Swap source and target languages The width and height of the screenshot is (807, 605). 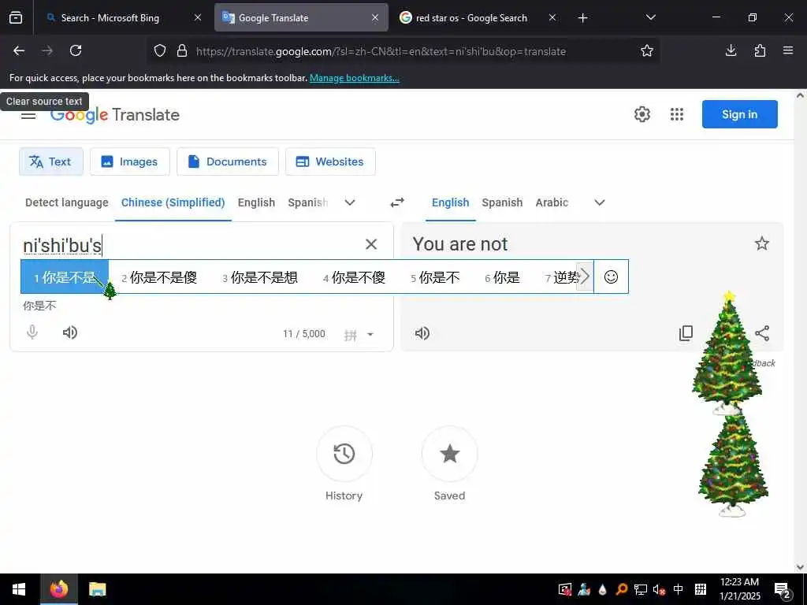pos(397,202)
